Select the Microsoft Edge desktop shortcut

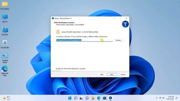[5, 71]
